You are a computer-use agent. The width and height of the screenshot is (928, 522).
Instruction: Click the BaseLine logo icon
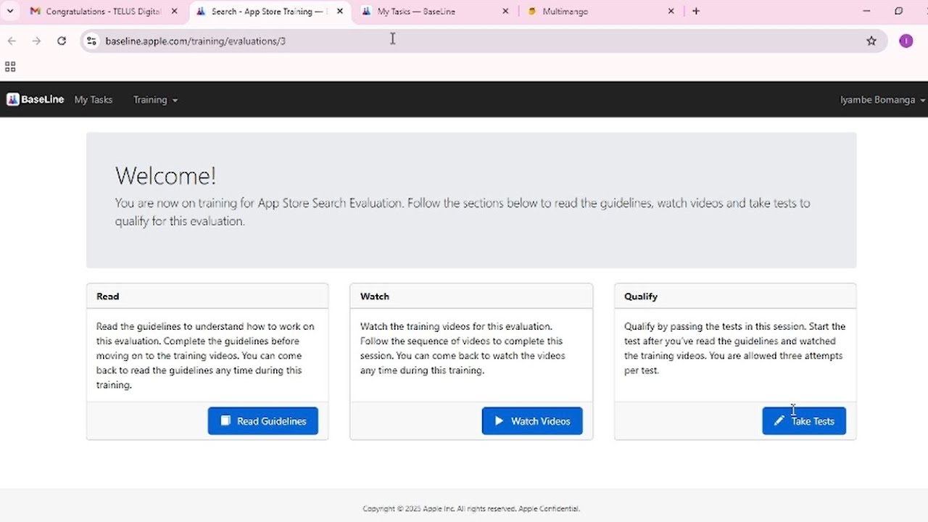click(12, 99)
